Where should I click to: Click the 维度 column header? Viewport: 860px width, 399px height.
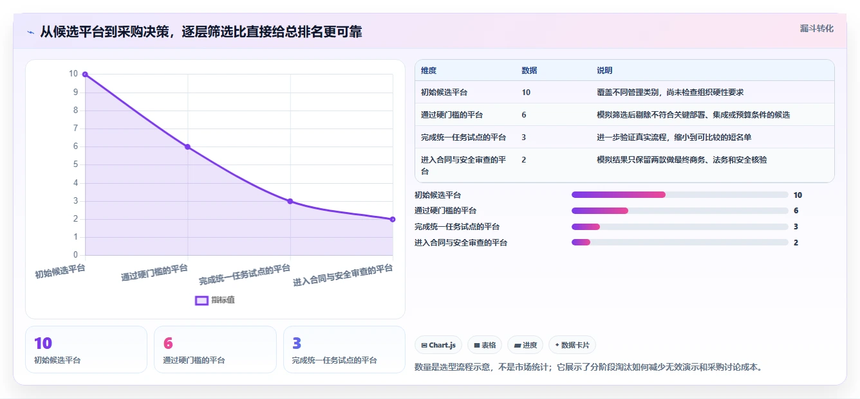pos(429,71)
